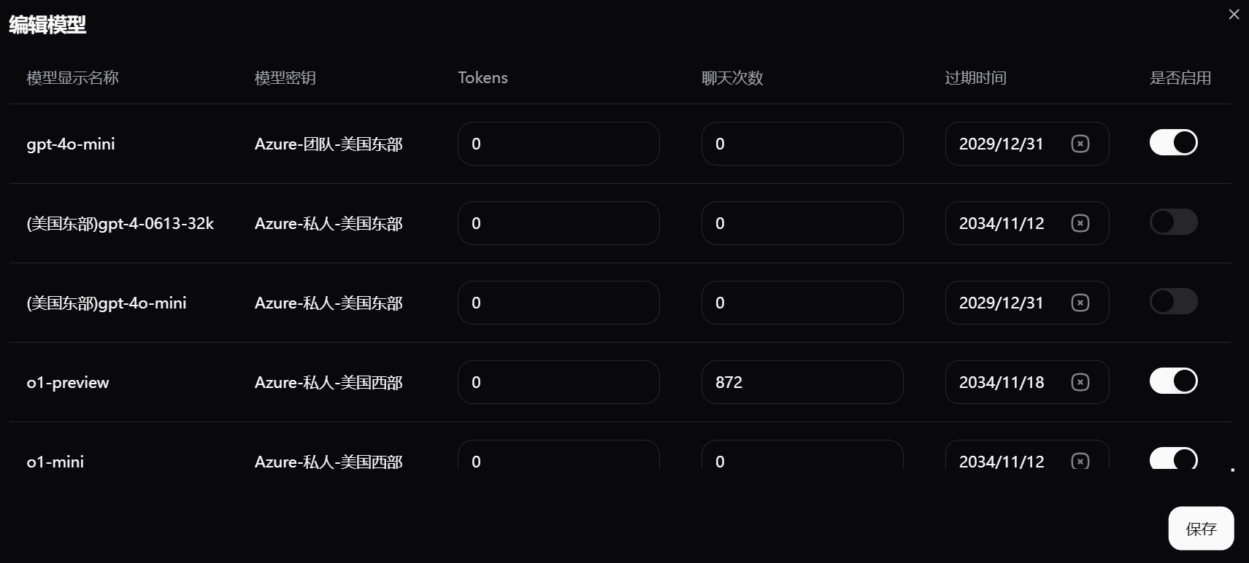The width and height of the screenshot is (1249, 563).
Task: Turn off the o1-preview toggle
Action: (x=1173, y=381)
